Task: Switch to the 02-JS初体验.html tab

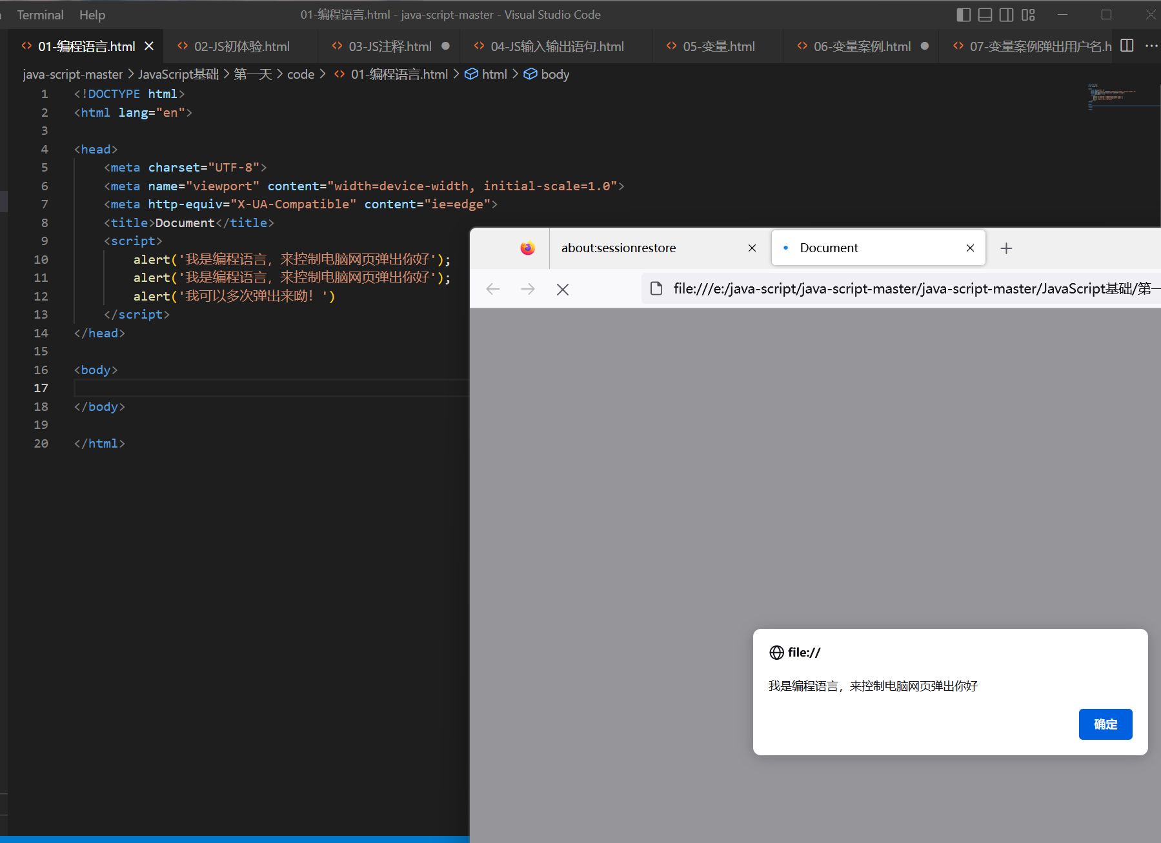Action: (241, 46)
